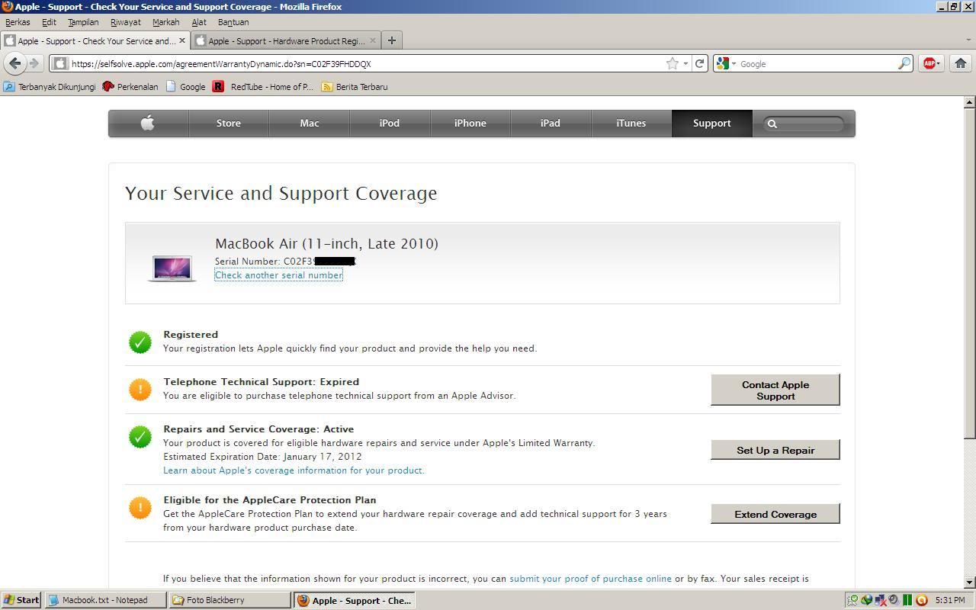Select the Support navigation item
The height and width of the screenshot is (610, 976).
pyautogui.click(x=712, y=123)
